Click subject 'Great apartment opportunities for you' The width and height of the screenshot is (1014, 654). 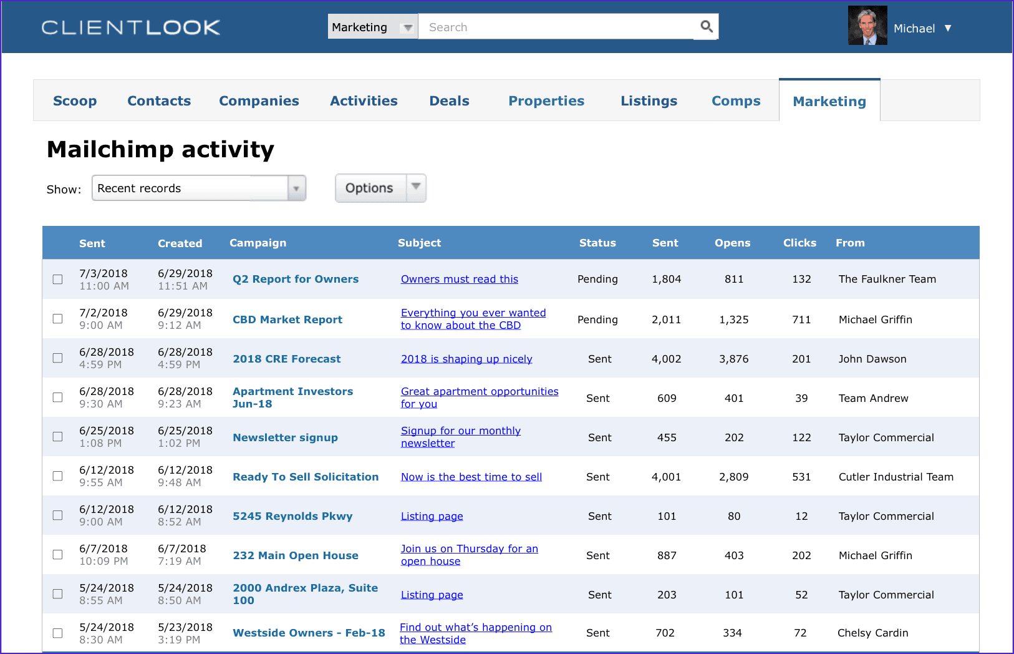[480, 398]
